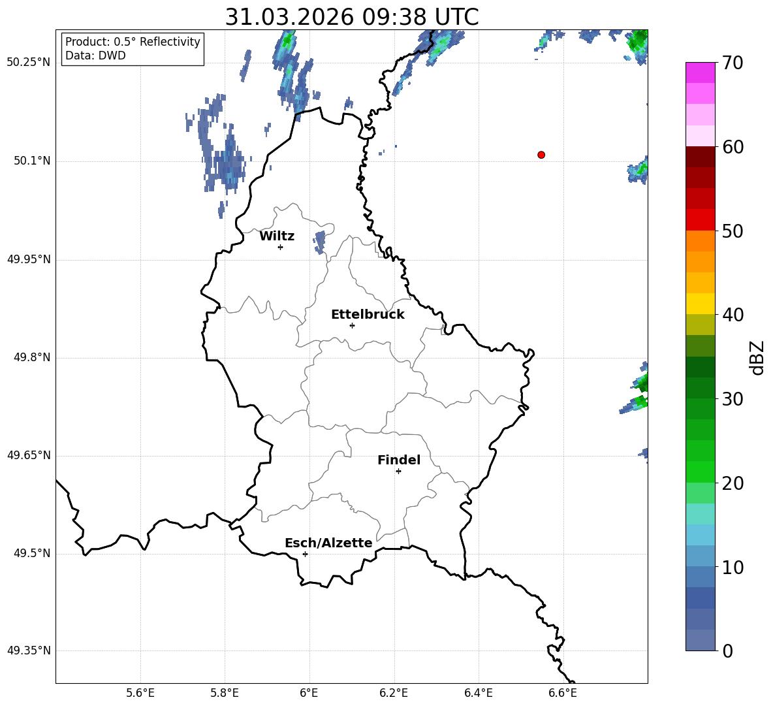Click the longitude label 6°E
The image size is (773, 706).
[x=309, y=694]
